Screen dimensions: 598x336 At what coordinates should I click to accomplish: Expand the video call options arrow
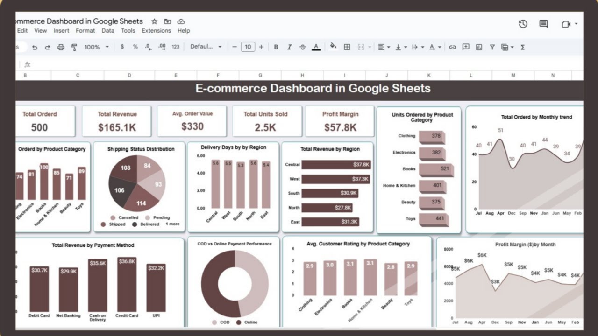(x=576, y=24)
